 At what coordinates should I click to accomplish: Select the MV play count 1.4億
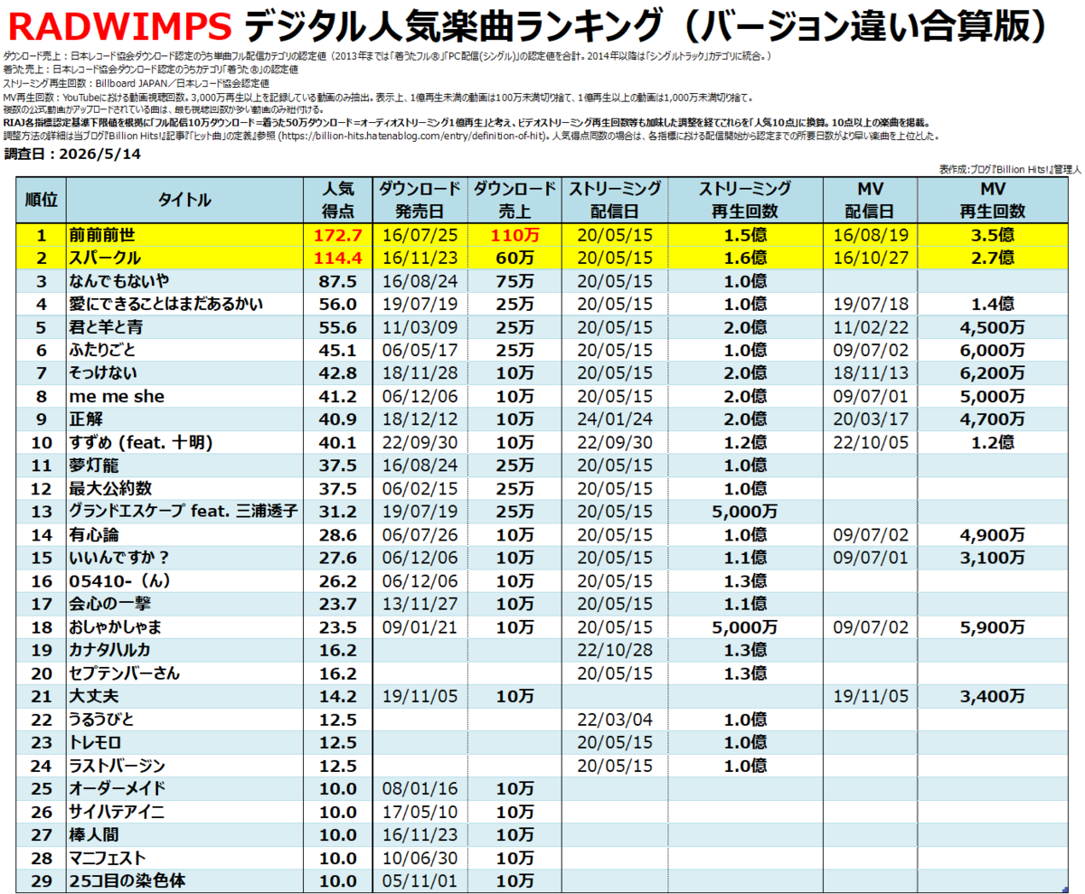pos(993,304)
